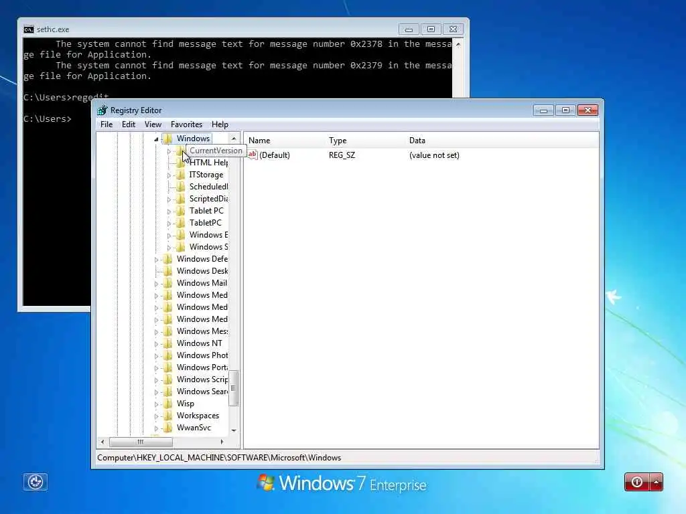Select the HTML Help tree item
This screenshot has height=514, width=686.
pos(208,163)
